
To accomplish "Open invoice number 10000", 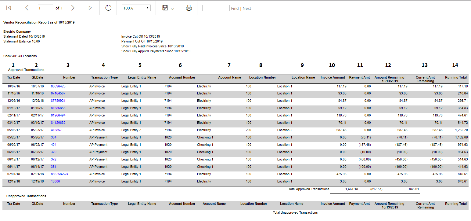I will click(x=55, y=182).
